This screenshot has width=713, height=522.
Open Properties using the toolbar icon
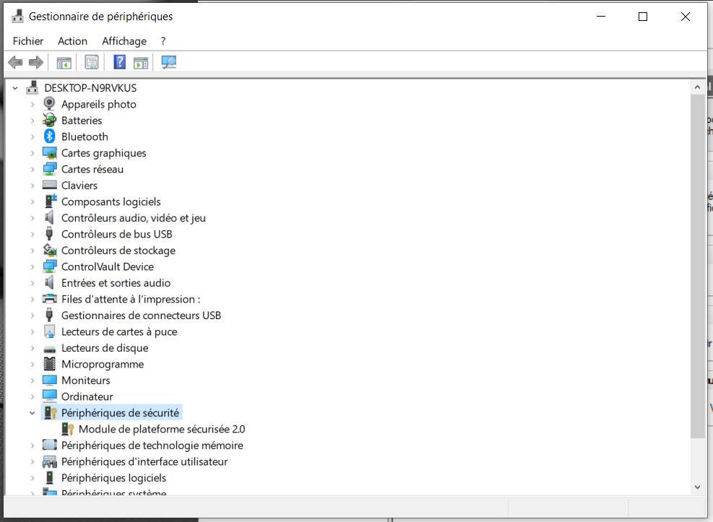point(92,63)
